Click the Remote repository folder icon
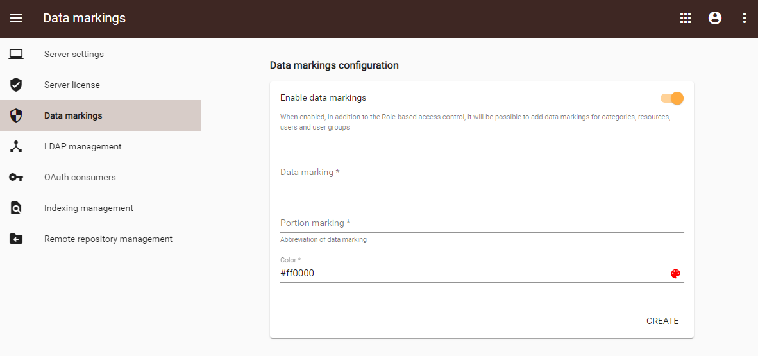 pos(16,239)
